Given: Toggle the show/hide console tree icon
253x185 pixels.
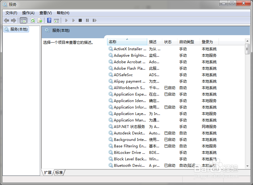Looking at the screenshot, I should (x=23, y=20).
